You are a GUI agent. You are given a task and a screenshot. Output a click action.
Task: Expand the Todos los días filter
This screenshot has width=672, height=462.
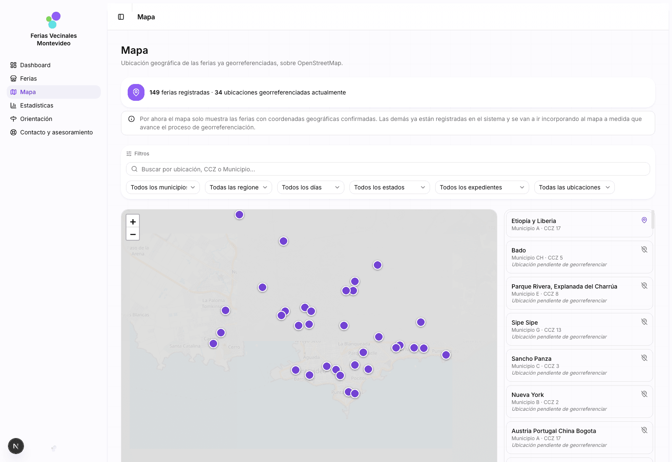point(311,187)
